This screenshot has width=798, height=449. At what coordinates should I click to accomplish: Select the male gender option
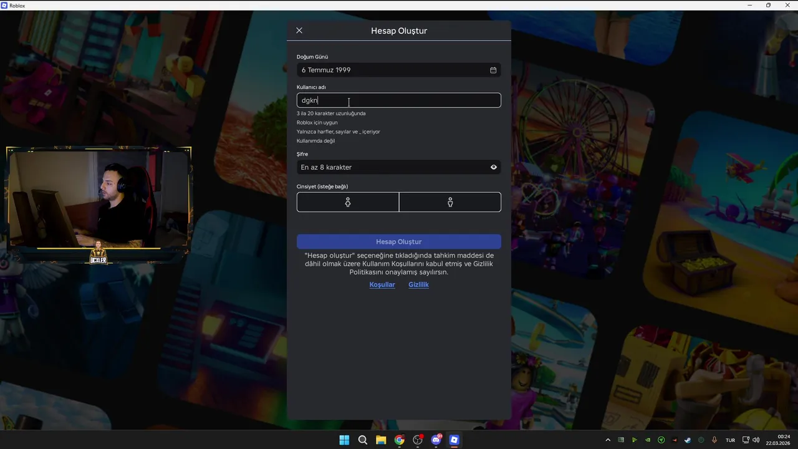[x=450, y=202]
